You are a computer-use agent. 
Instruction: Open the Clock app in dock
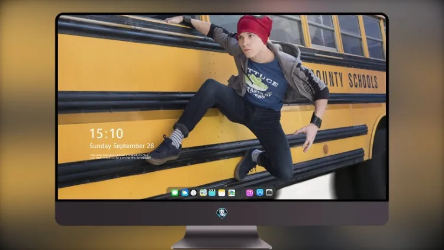194,193
